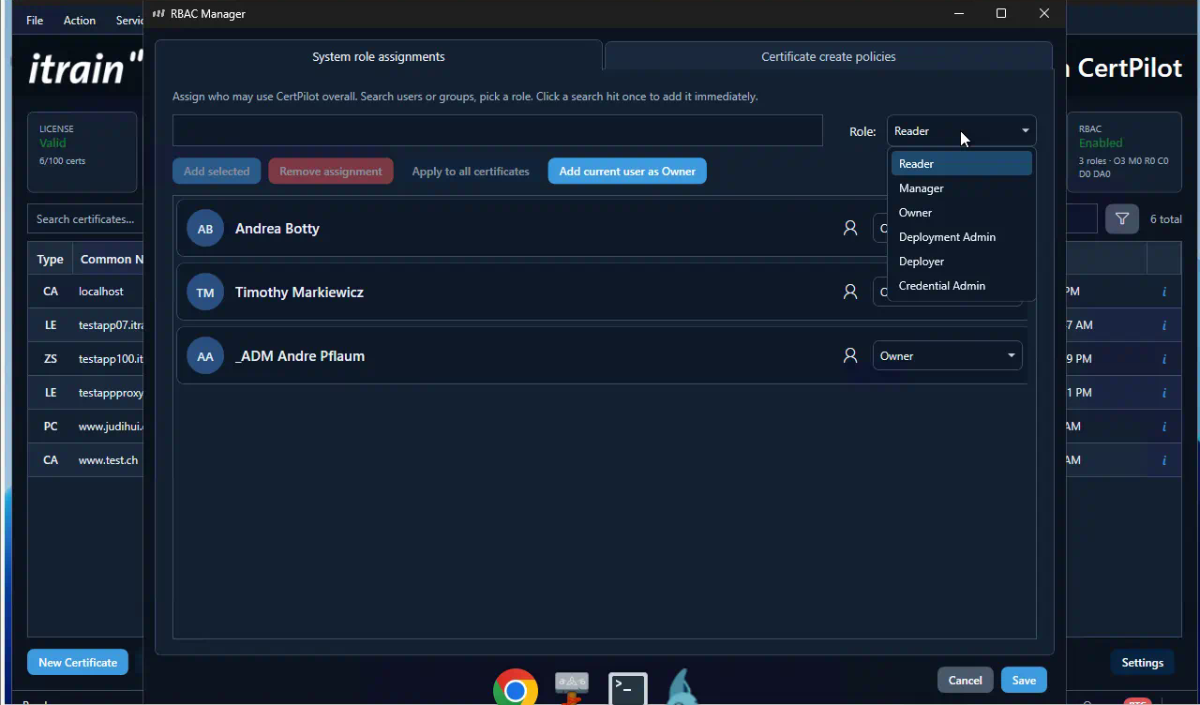Choose Credential Admin in the role list
Viewport: 1200px width, 705px height.
[961, 285]
